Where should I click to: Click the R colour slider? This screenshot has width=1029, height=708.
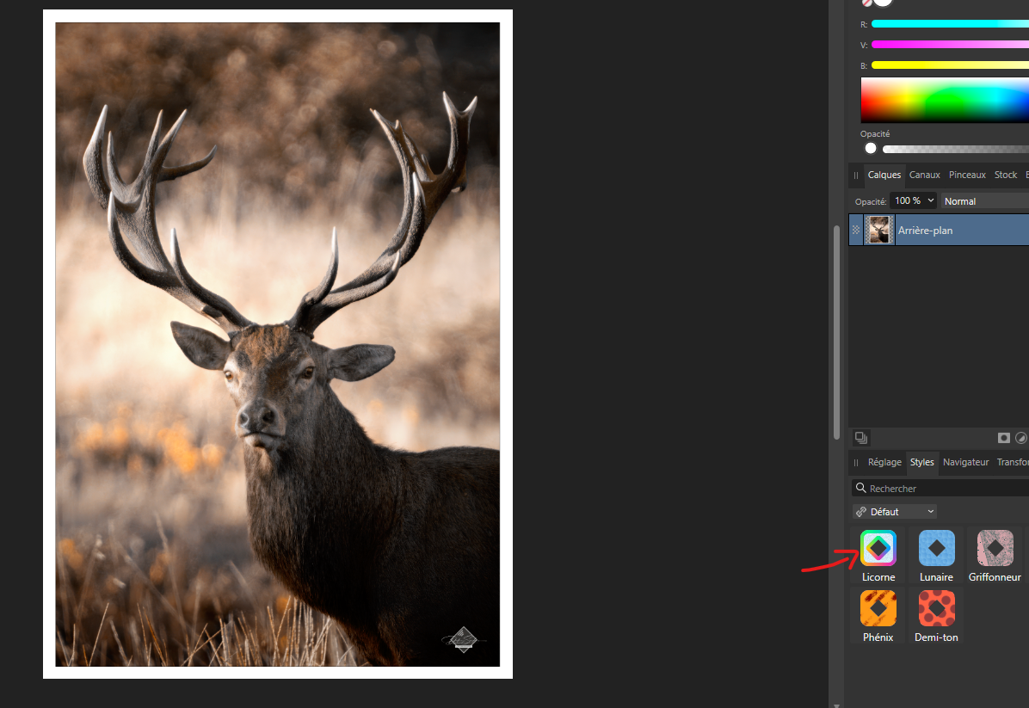click(x=950, y=23)
